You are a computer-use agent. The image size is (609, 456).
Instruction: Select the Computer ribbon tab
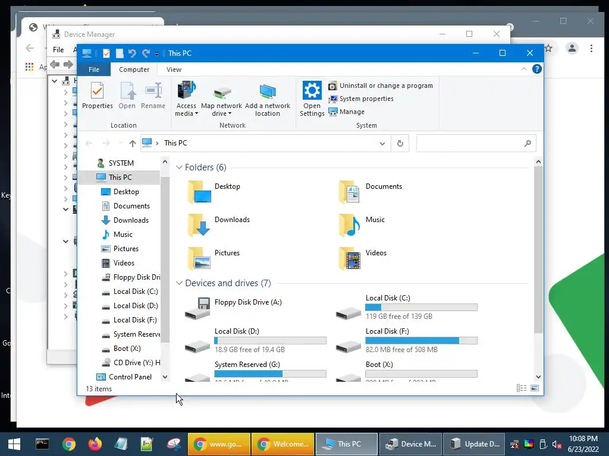click(x=134, y=69)
